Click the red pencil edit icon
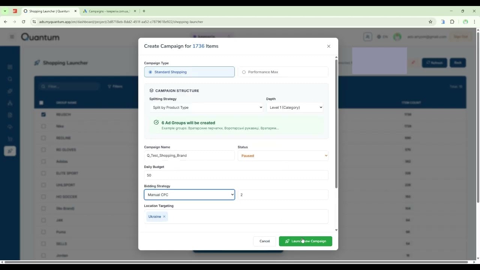 [x=413, y=63]
